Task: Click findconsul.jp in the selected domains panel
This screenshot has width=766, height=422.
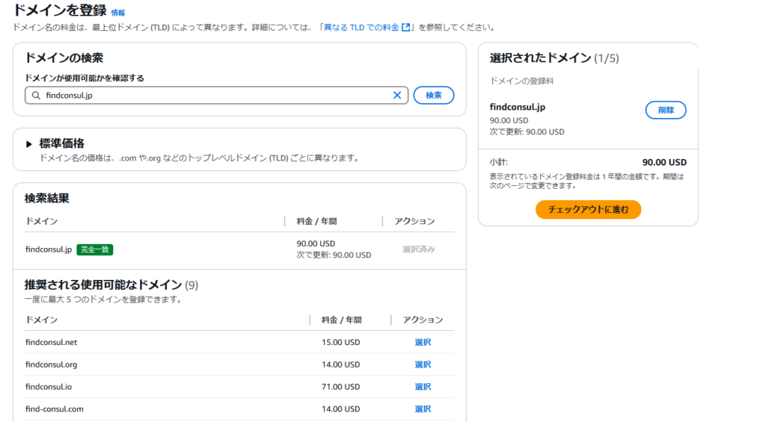Action: tap(517, 107)
